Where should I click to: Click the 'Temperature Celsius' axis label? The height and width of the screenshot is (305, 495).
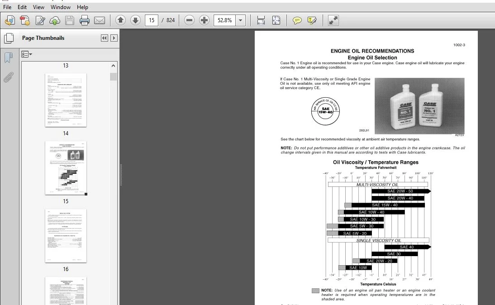[378, 284]
